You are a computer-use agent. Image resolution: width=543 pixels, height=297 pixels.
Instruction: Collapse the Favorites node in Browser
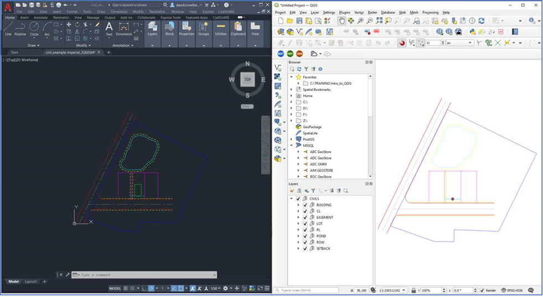tap(292, 77)
